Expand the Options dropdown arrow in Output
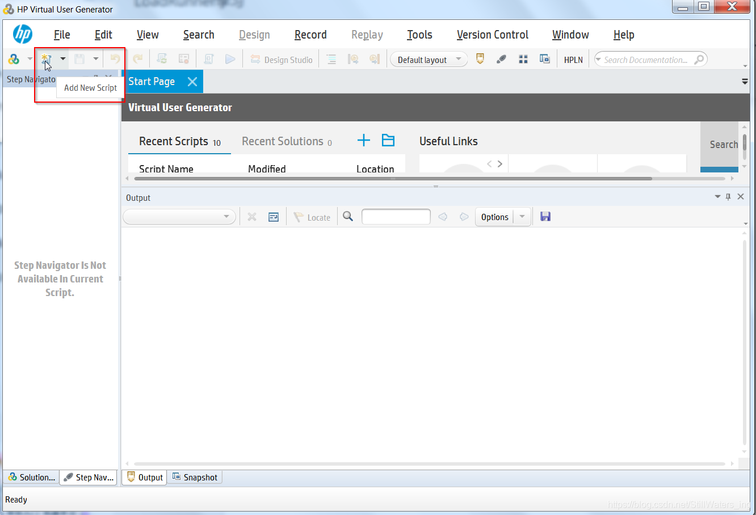The image size is (756, 515). point(522,217)
